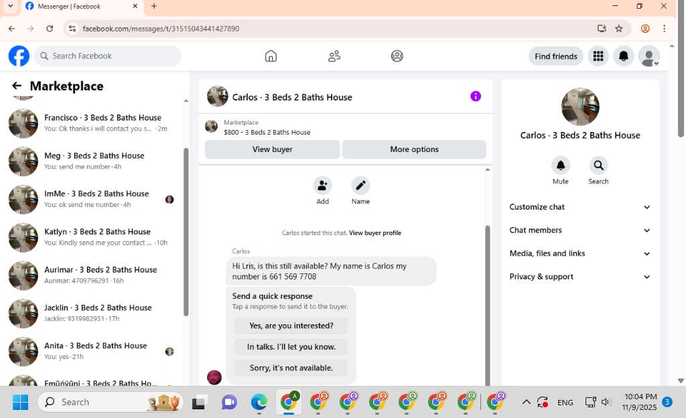Open a new browser tab
686x418 pixels.
tap(154, 6)
